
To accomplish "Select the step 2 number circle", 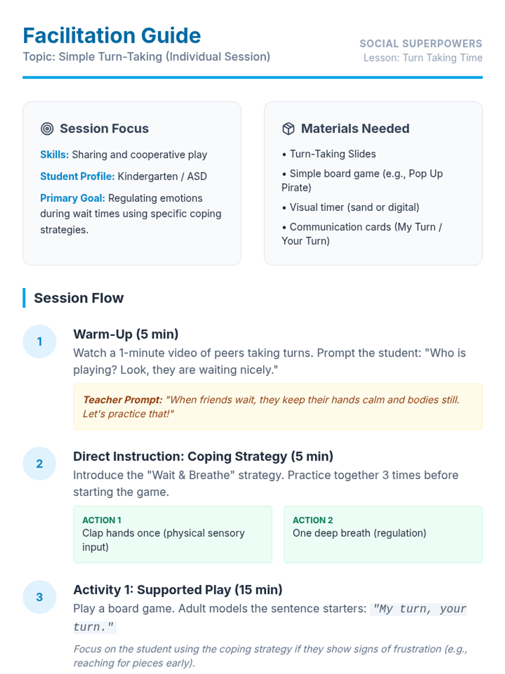I will [40, 463].
